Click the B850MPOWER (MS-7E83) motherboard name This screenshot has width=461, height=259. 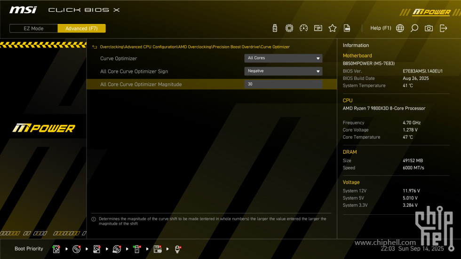point(369,63)
